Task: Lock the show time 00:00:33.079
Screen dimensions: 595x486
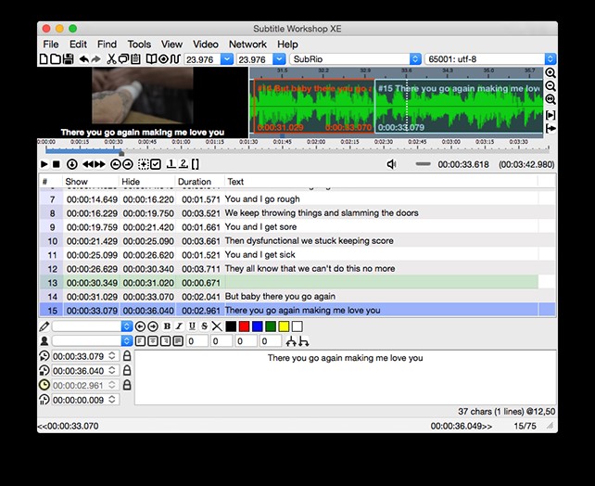Action: 127,356
